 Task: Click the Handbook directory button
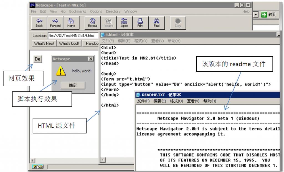(91, 44)
